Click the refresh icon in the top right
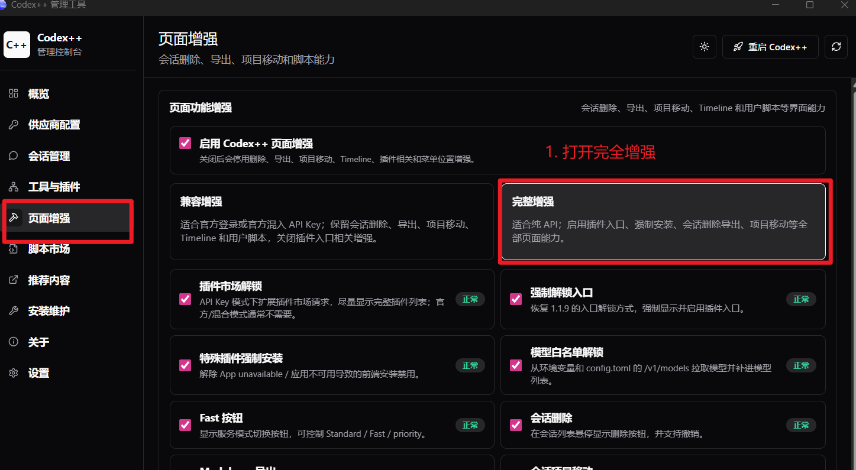Screen dimensions: 856x470 pyautogui.click(x=836, y=47)
